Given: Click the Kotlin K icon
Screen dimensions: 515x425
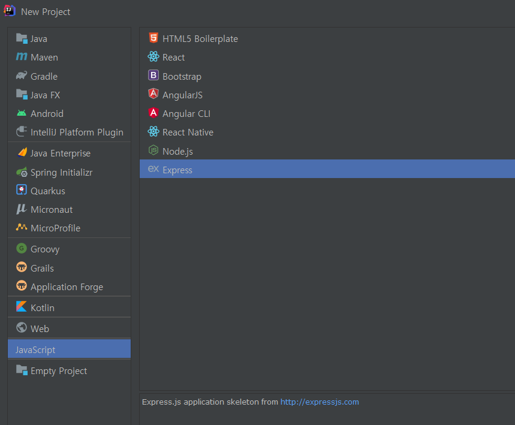Looking at the screenshot, I should click(22, 306).
